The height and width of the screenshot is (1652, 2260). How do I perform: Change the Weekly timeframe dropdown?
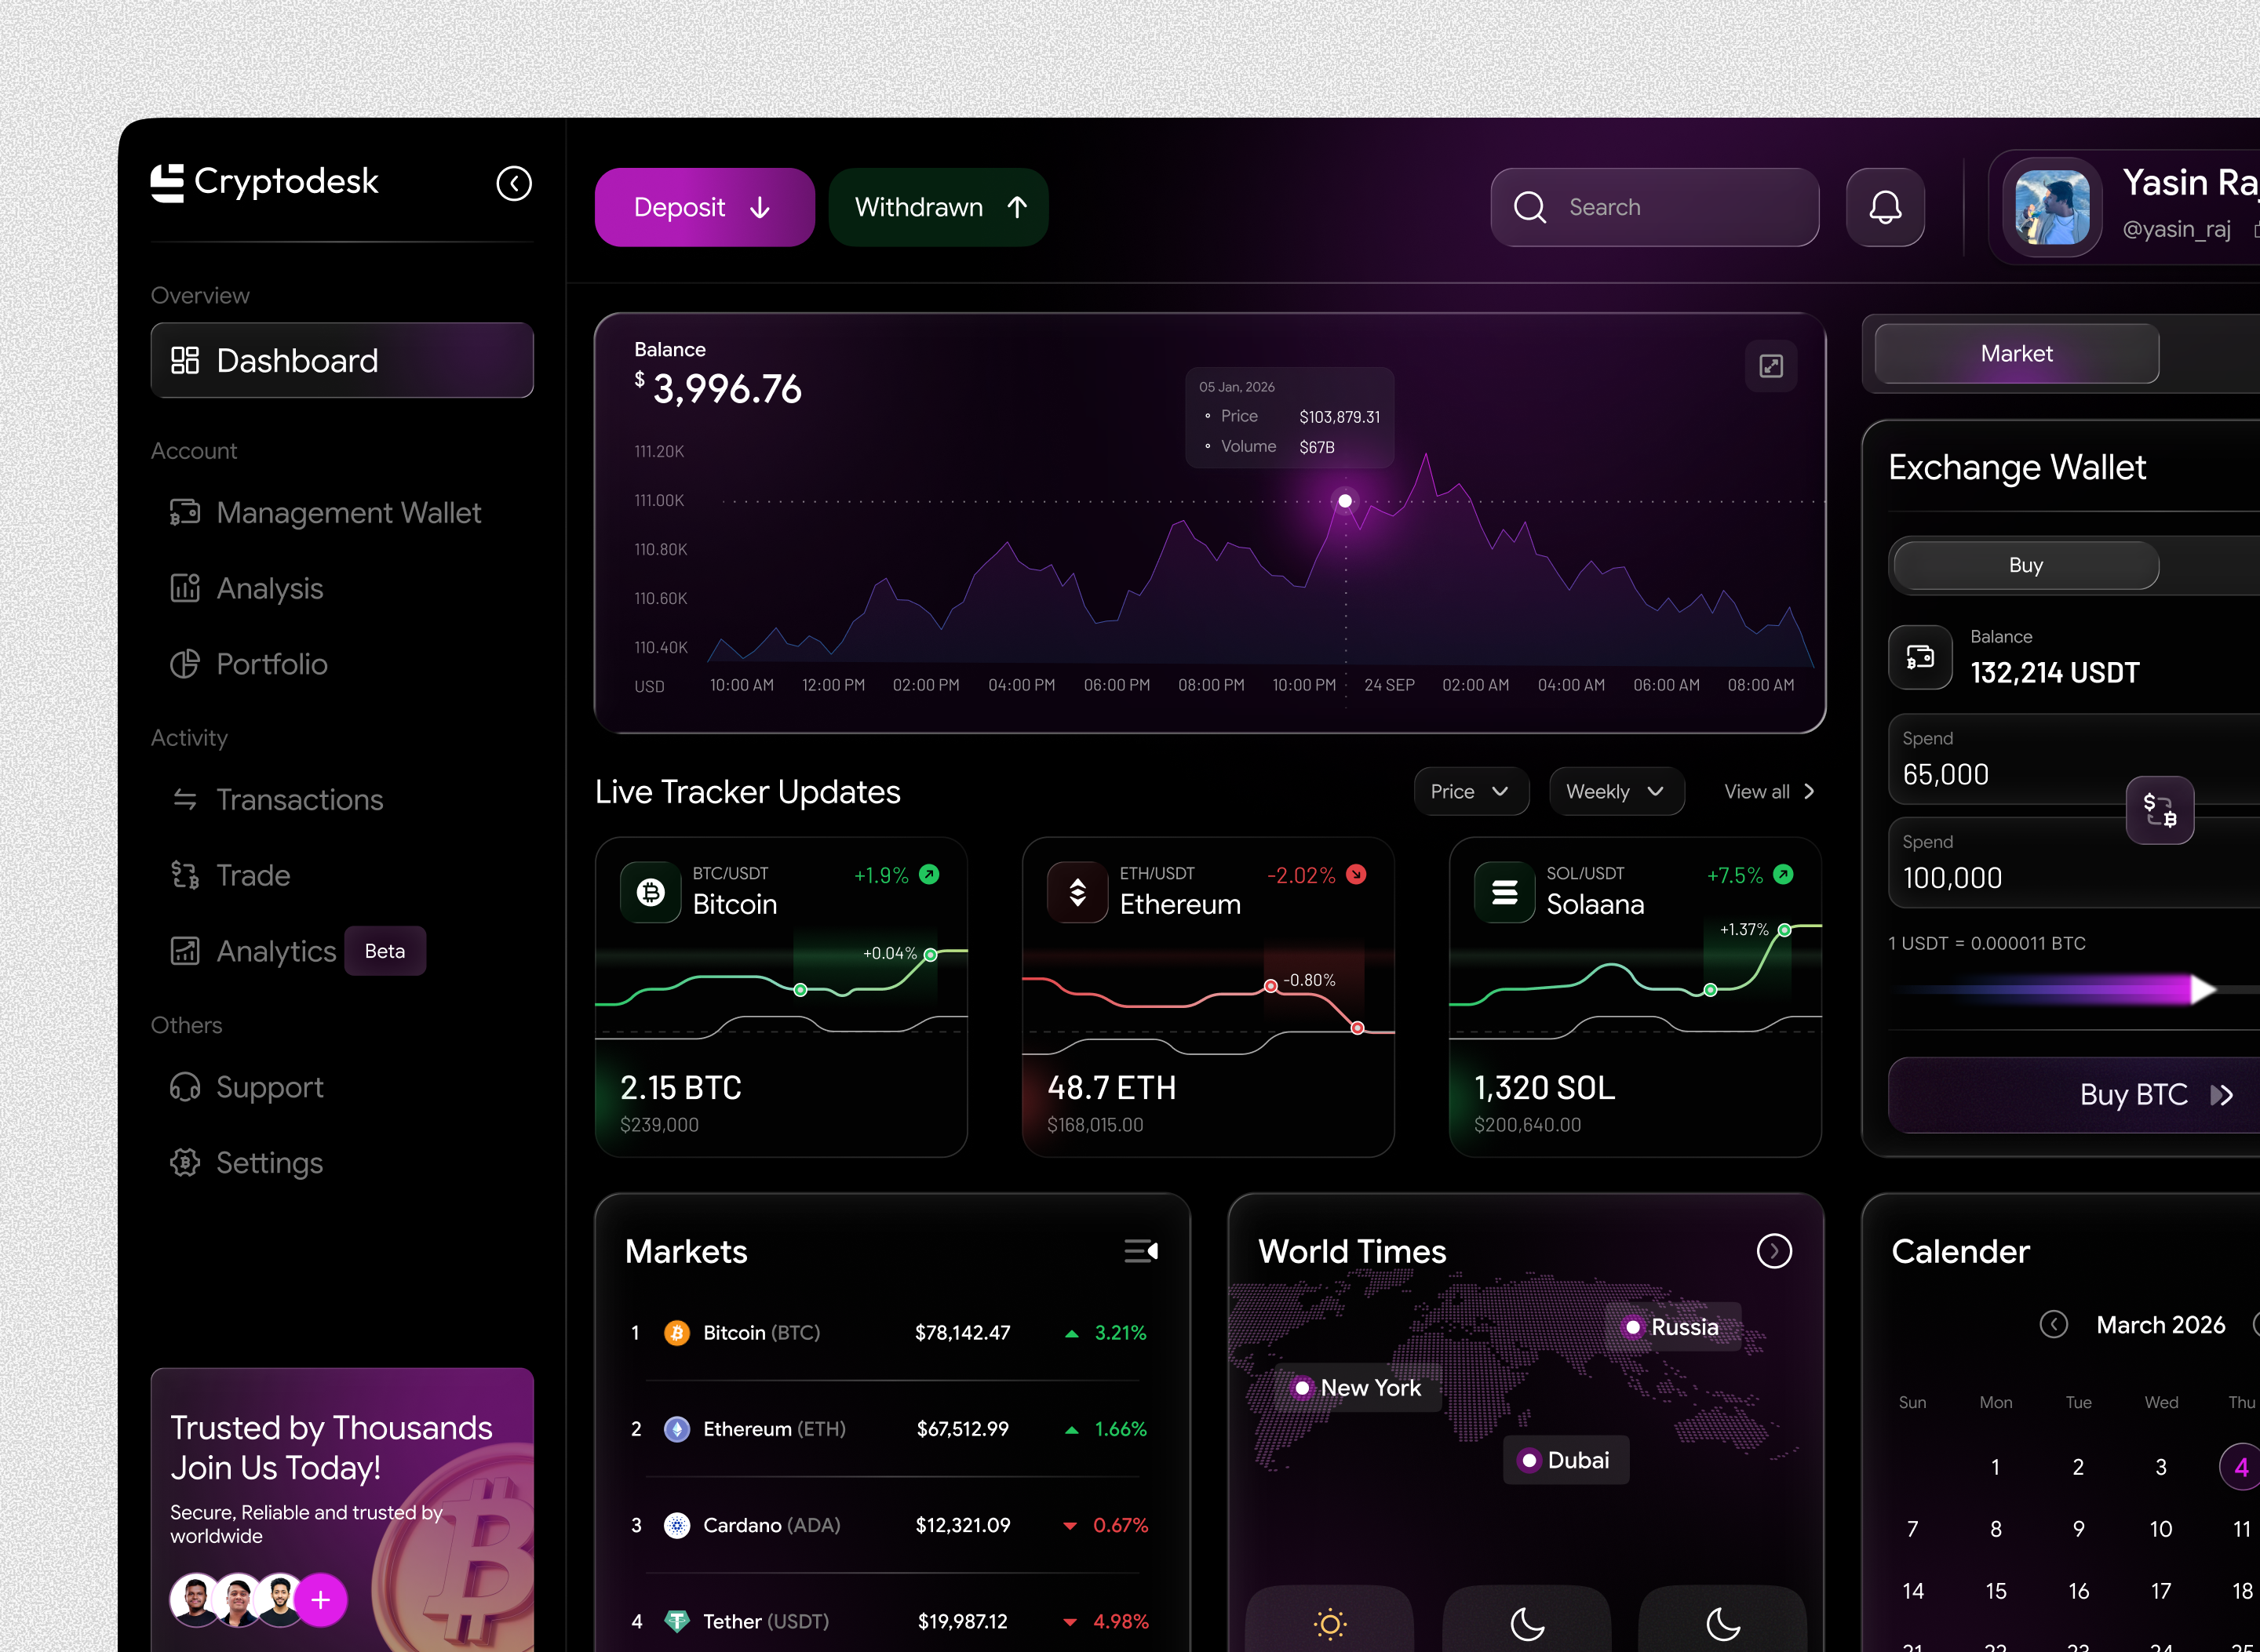(x=1615, y=791)
